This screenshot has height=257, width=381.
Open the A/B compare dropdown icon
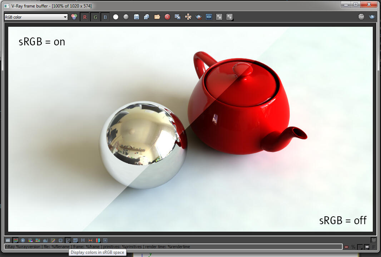click(229, 17)
